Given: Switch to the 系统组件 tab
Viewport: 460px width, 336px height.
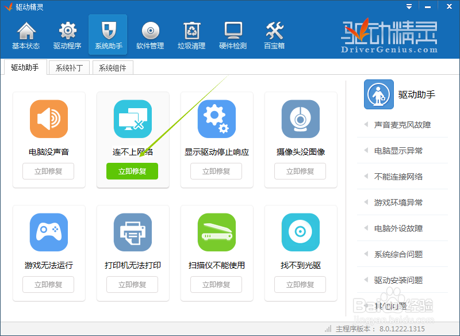Looking at the screenshot, I should 113,67.
